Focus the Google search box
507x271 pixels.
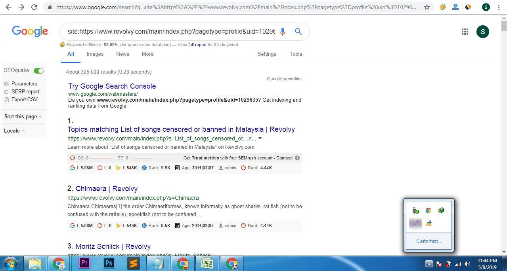tap(171, 32)
